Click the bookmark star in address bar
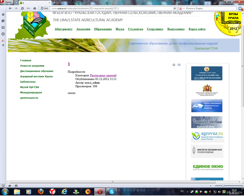Screen dimensions: 244x196 point(174,8)
